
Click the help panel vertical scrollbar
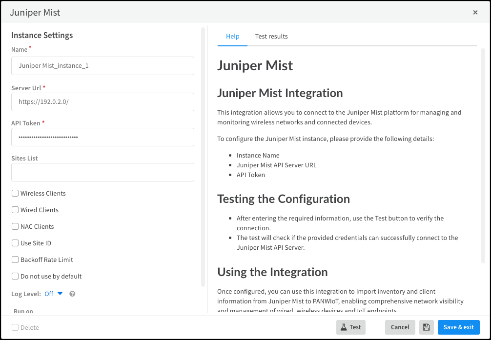pyautogui.click(x=483, y=156)
